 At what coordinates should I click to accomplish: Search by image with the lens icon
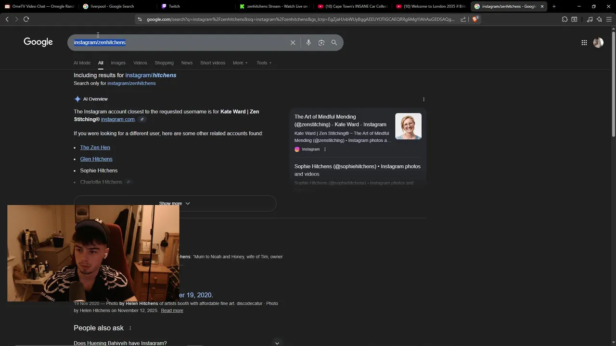pos(321,43)
